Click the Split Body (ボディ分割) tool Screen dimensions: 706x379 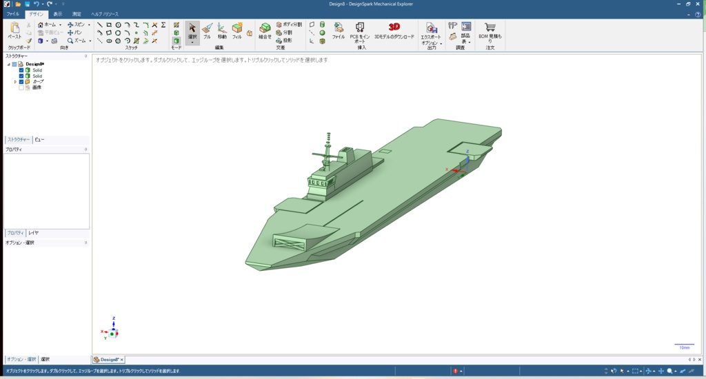[289, 25]
